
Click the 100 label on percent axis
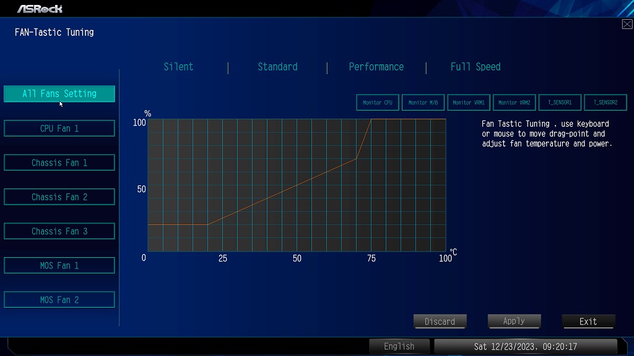(139, 123)
